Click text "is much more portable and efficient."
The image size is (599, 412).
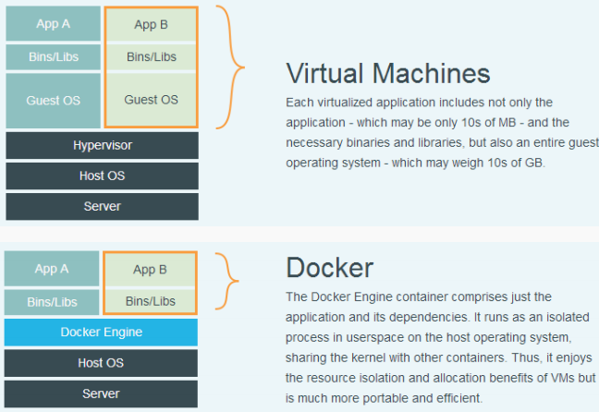385,398
